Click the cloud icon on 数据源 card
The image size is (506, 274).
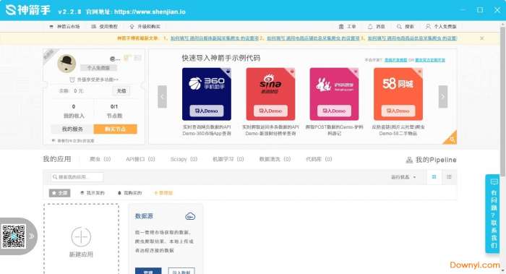coord(190,216)
